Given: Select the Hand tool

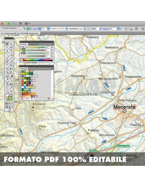Looking at the screenshot, I should coord(7,91).
